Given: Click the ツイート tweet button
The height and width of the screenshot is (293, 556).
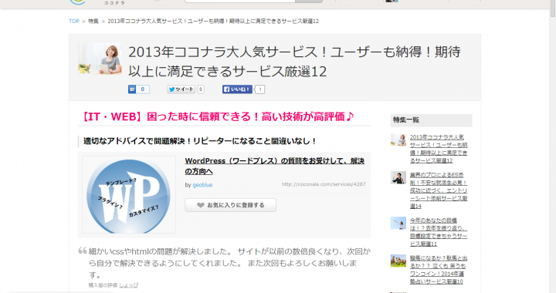Looking at the screenshot, I should pyautogui.click(x=181, y=89).
